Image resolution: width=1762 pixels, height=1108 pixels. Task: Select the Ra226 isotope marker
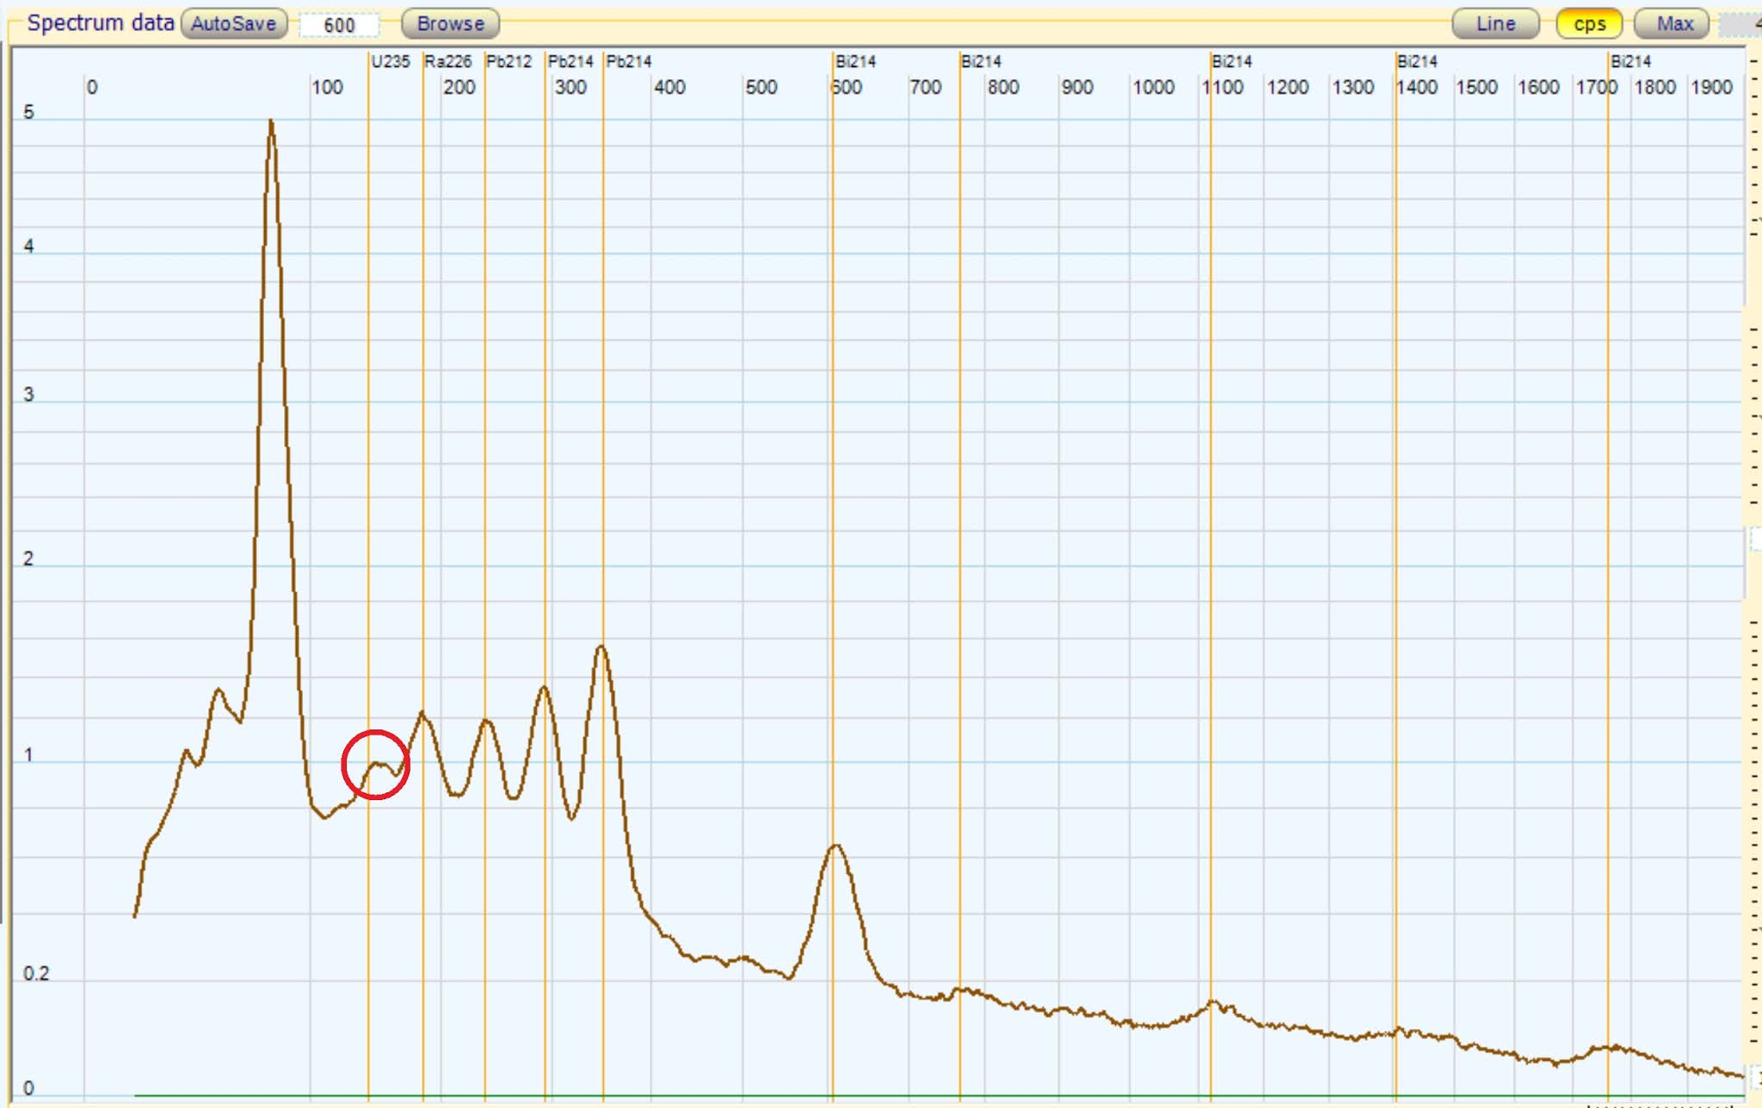coord(448,61)
